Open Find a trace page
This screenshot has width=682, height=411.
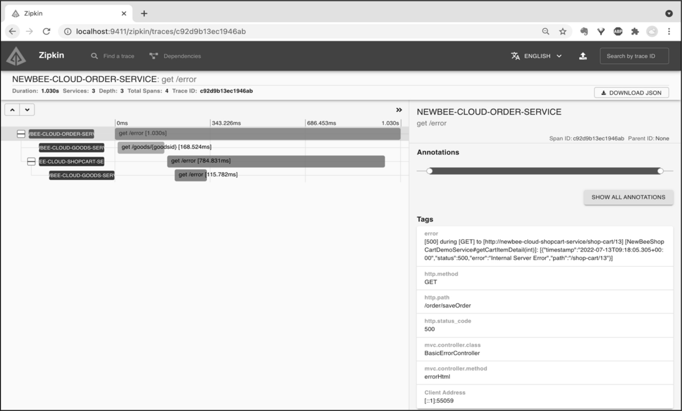(x=113, y=56)
